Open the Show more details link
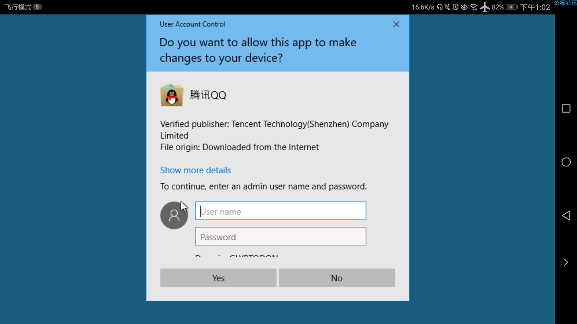The height and width of the screenshot is (324, 577). (x=195, y=170)
